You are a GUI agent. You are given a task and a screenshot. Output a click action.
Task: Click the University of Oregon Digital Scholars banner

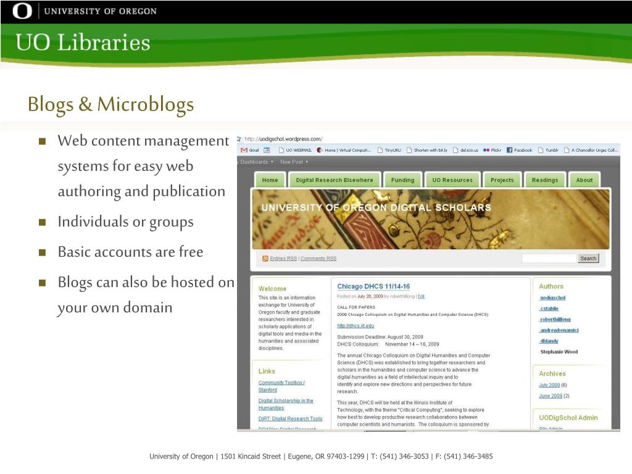430,220
